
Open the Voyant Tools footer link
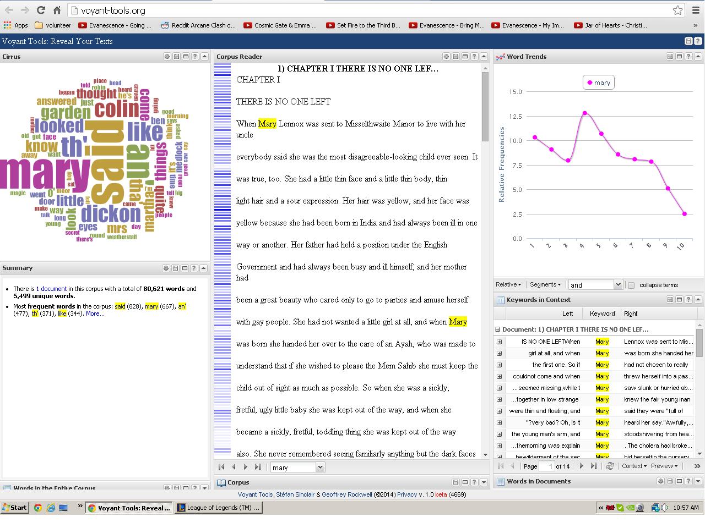coord(255,494)
